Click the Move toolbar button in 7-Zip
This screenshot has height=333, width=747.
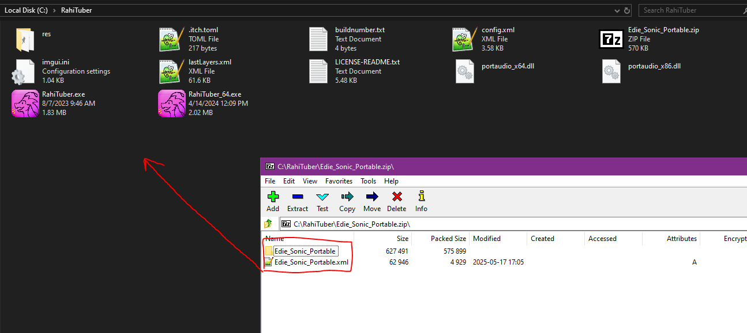click(x=372, y=201)
